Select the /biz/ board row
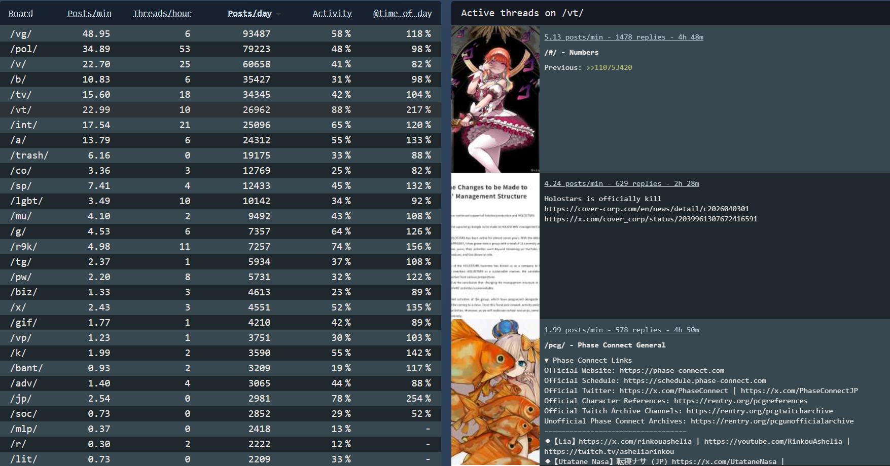 pos(221,292)
